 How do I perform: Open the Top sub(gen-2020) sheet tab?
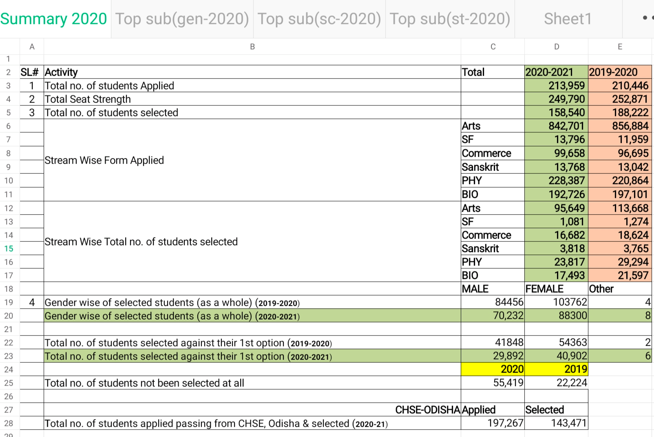pyautogui.click(x=182, y=19)
